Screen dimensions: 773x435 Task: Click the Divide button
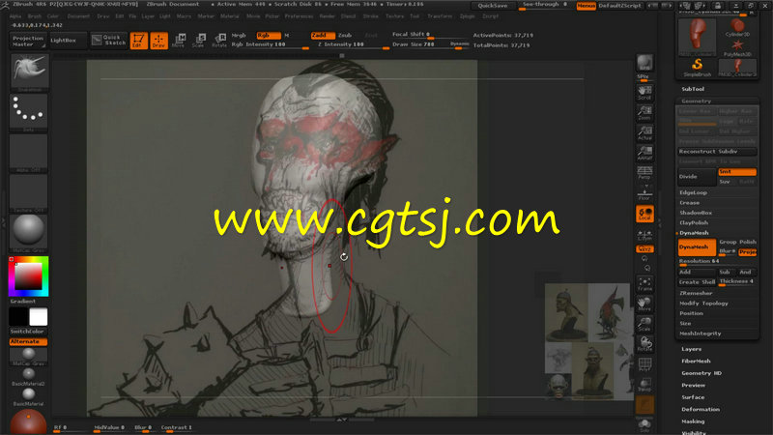(x=697, y=177)
